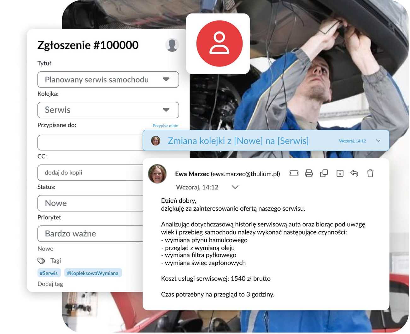Image resolution: width=410 pixels, height=334 pixels.
Task: Click the gray avatar next to Zgłoszenie title
Action: (172, 45)
